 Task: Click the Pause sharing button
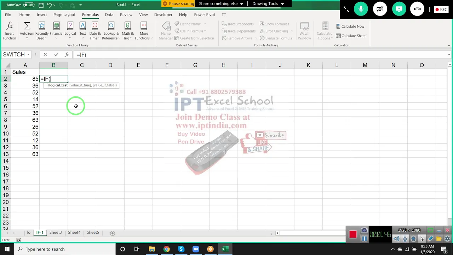(x=178, y=4)
